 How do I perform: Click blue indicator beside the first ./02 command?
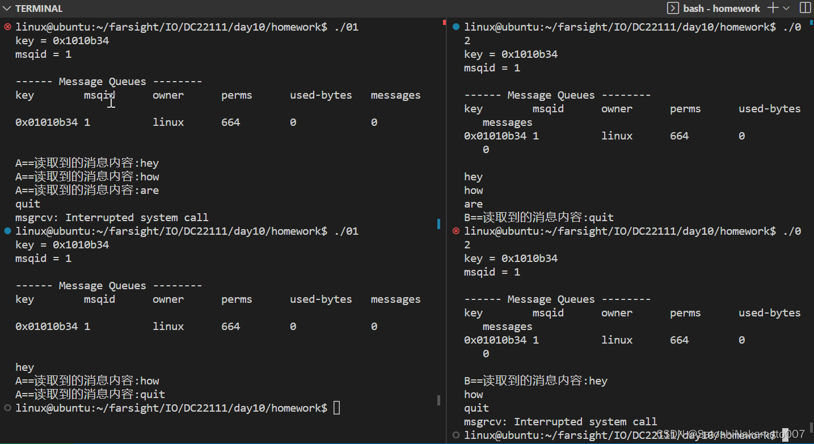tap(455, 26)
